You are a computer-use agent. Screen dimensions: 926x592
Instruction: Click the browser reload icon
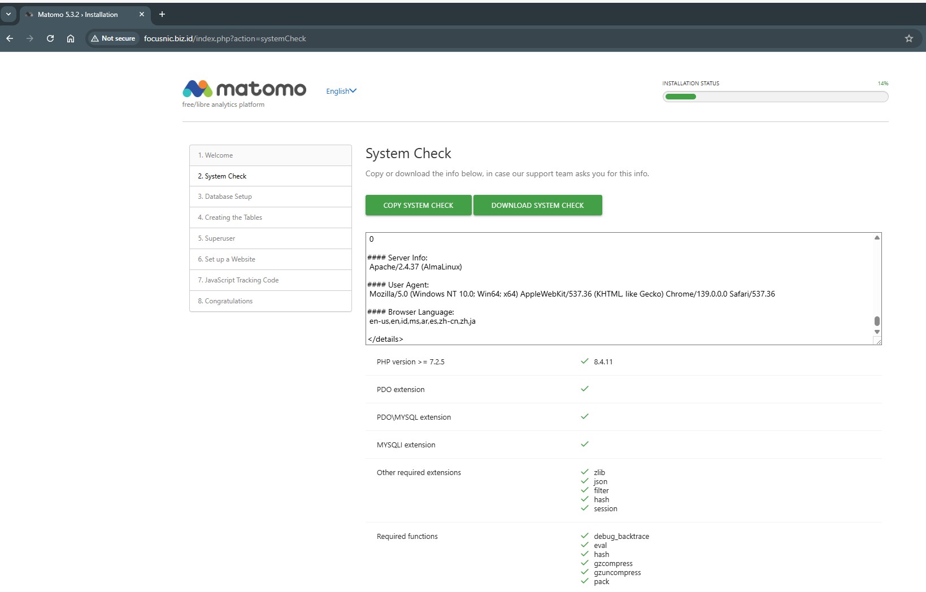(50, 38)
